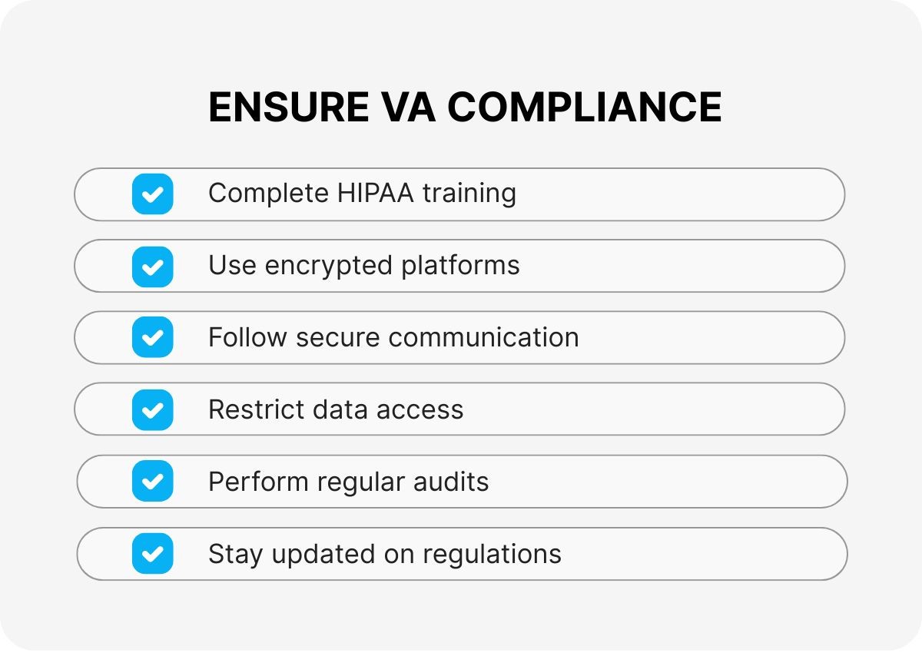Uncheck the Use encrypted platforms checkbox
Image resolution: width=922 pixels, height=656 pixels.
coord(152,266)
